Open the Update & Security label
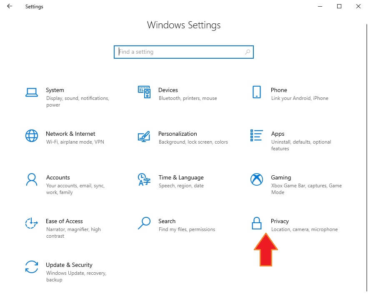368x296 pixels. 69,265
